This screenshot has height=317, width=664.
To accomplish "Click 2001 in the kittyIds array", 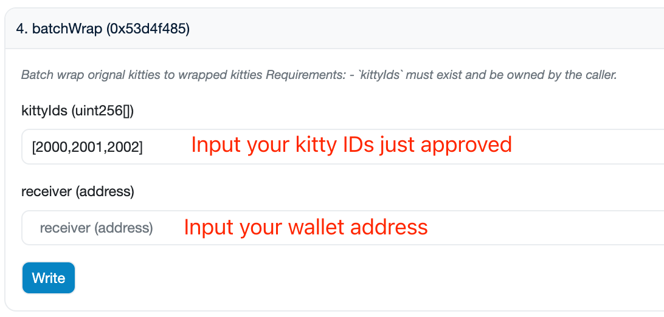I will click(x=88, y=146).
